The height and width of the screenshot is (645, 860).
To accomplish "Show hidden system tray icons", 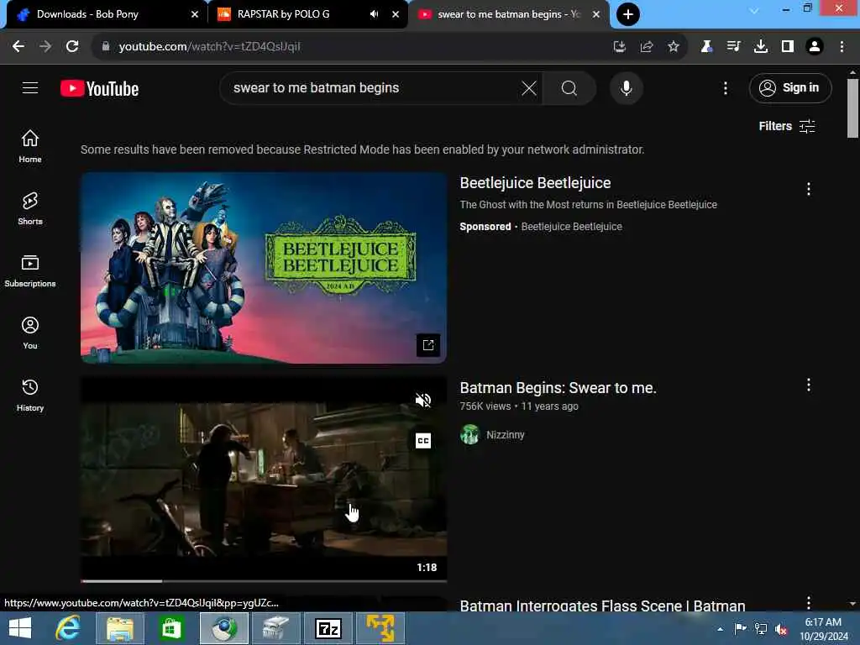I will click(x=720, y=629).
